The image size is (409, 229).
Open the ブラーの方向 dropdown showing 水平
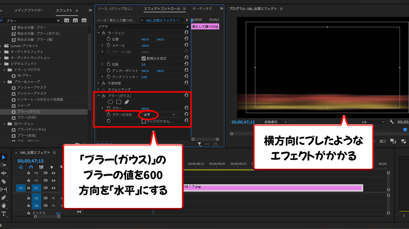159,115
